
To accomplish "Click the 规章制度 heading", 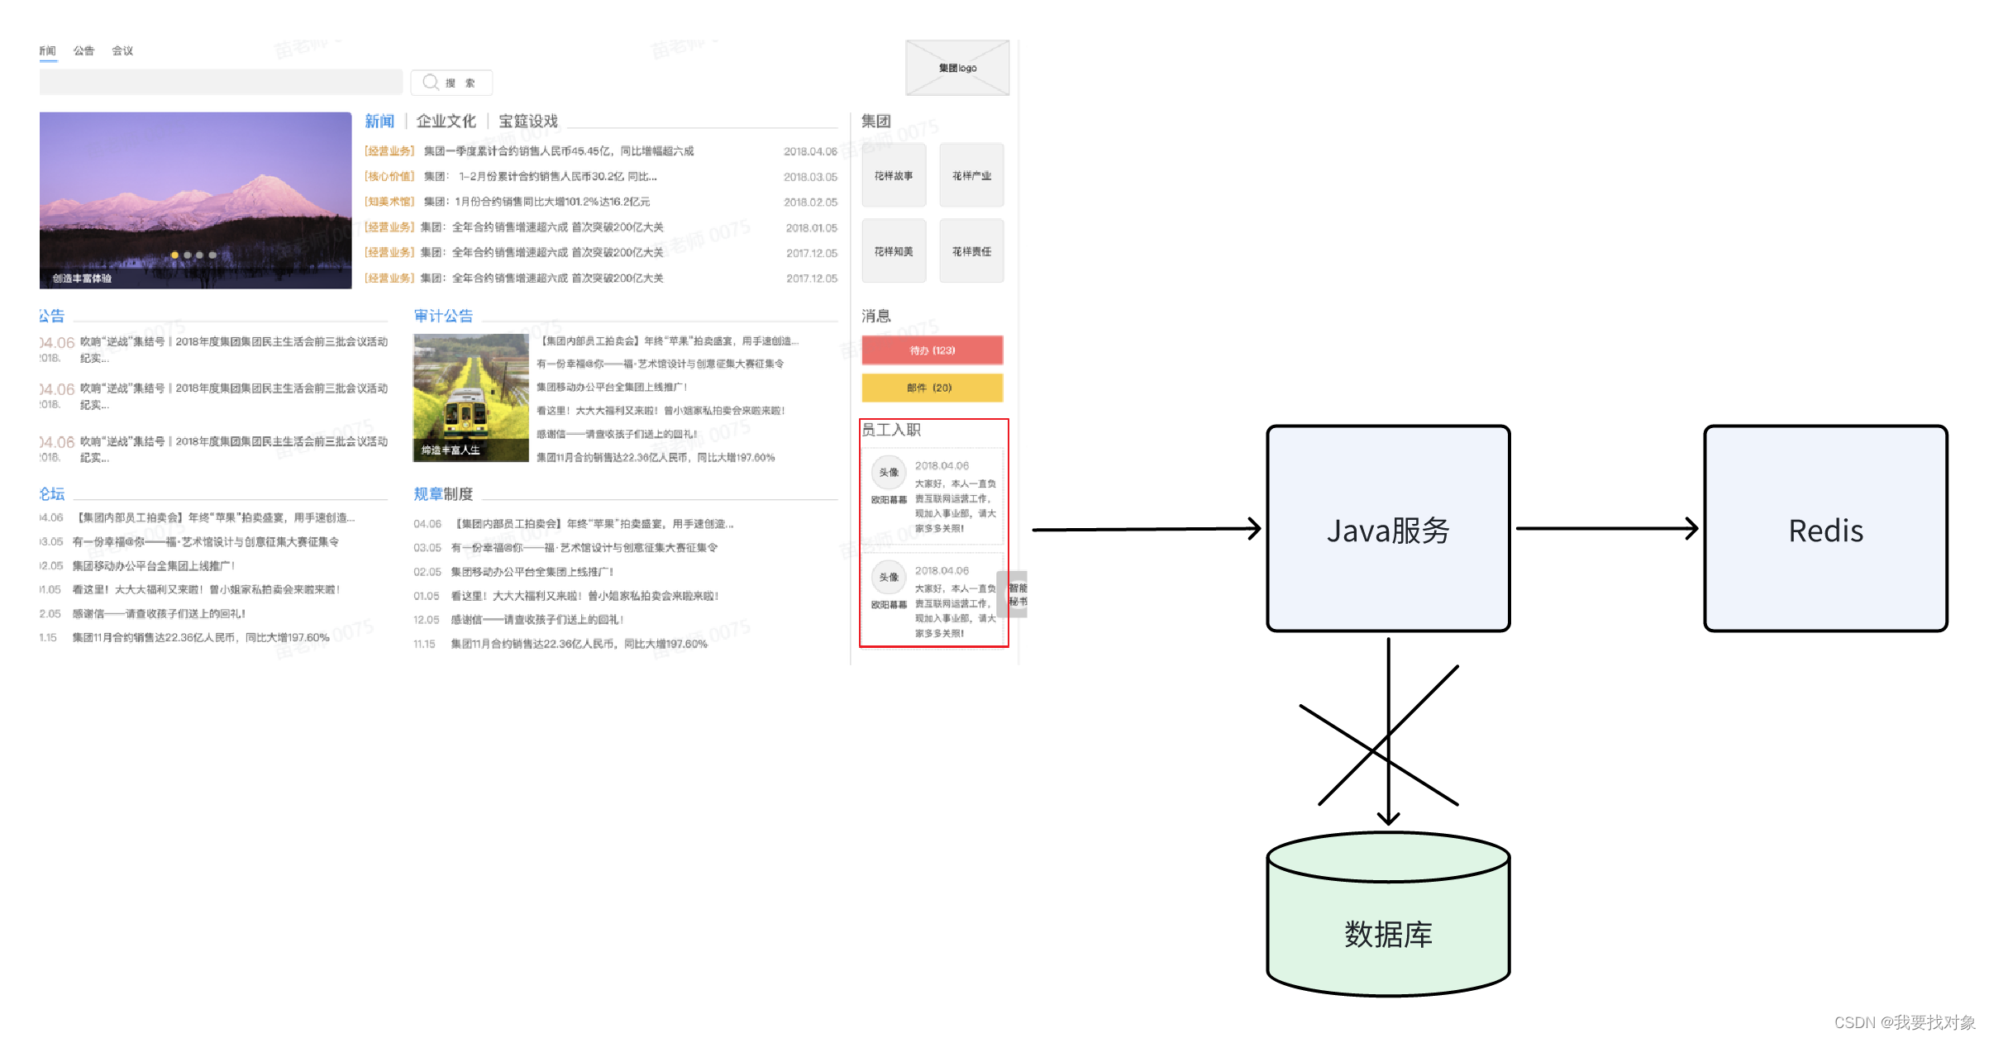I will tap(444, 494).
